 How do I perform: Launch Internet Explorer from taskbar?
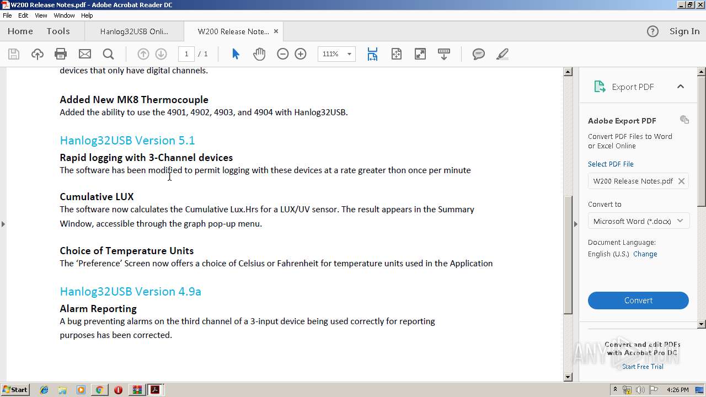point(44,390)
